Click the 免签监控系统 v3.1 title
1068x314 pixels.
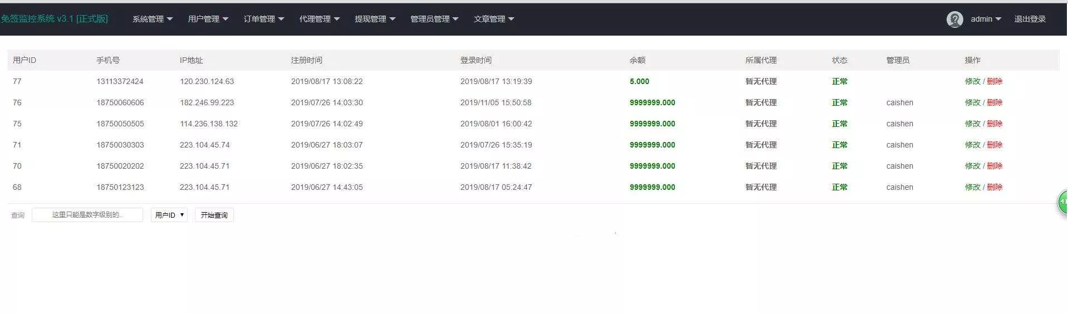pyautogui.click(x=54, y=19)
